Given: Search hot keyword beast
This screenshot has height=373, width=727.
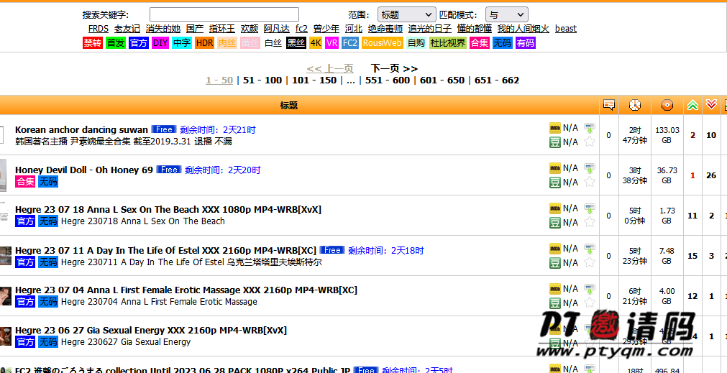Looking at the screenshot, I should 566,29.
